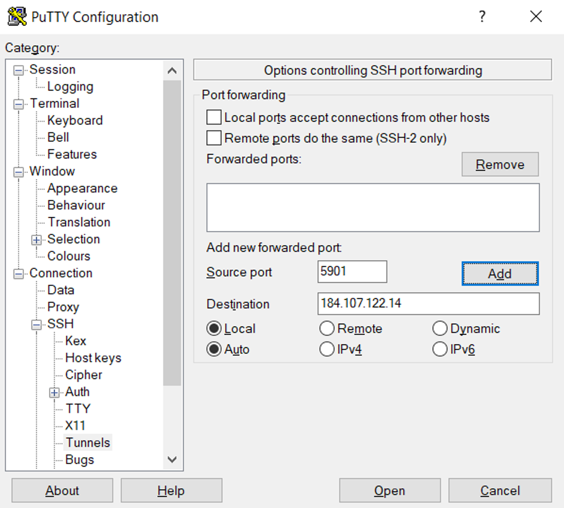Viewport: 564px width, 508px height.
Task: Expand the Selection tree node
Action: (36, 240)
